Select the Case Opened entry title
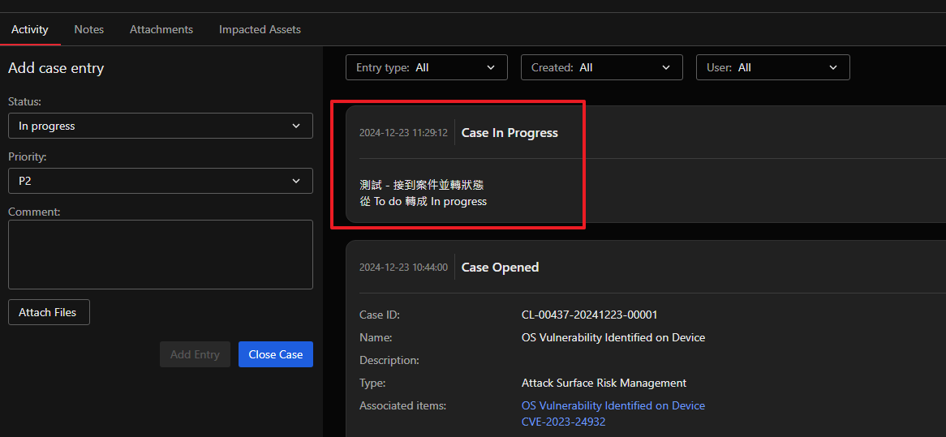Screen dimensions: 946x437 tap(500, 268)
